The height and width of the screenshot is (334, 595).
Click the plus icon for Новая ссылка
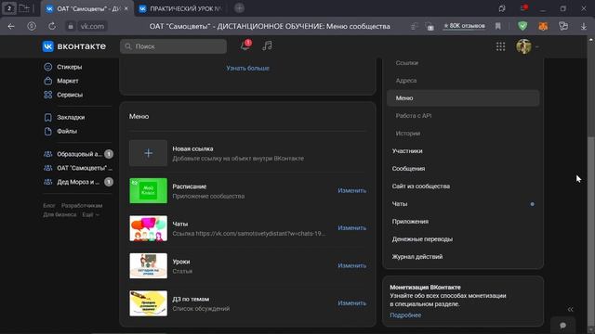coord(148,153)
